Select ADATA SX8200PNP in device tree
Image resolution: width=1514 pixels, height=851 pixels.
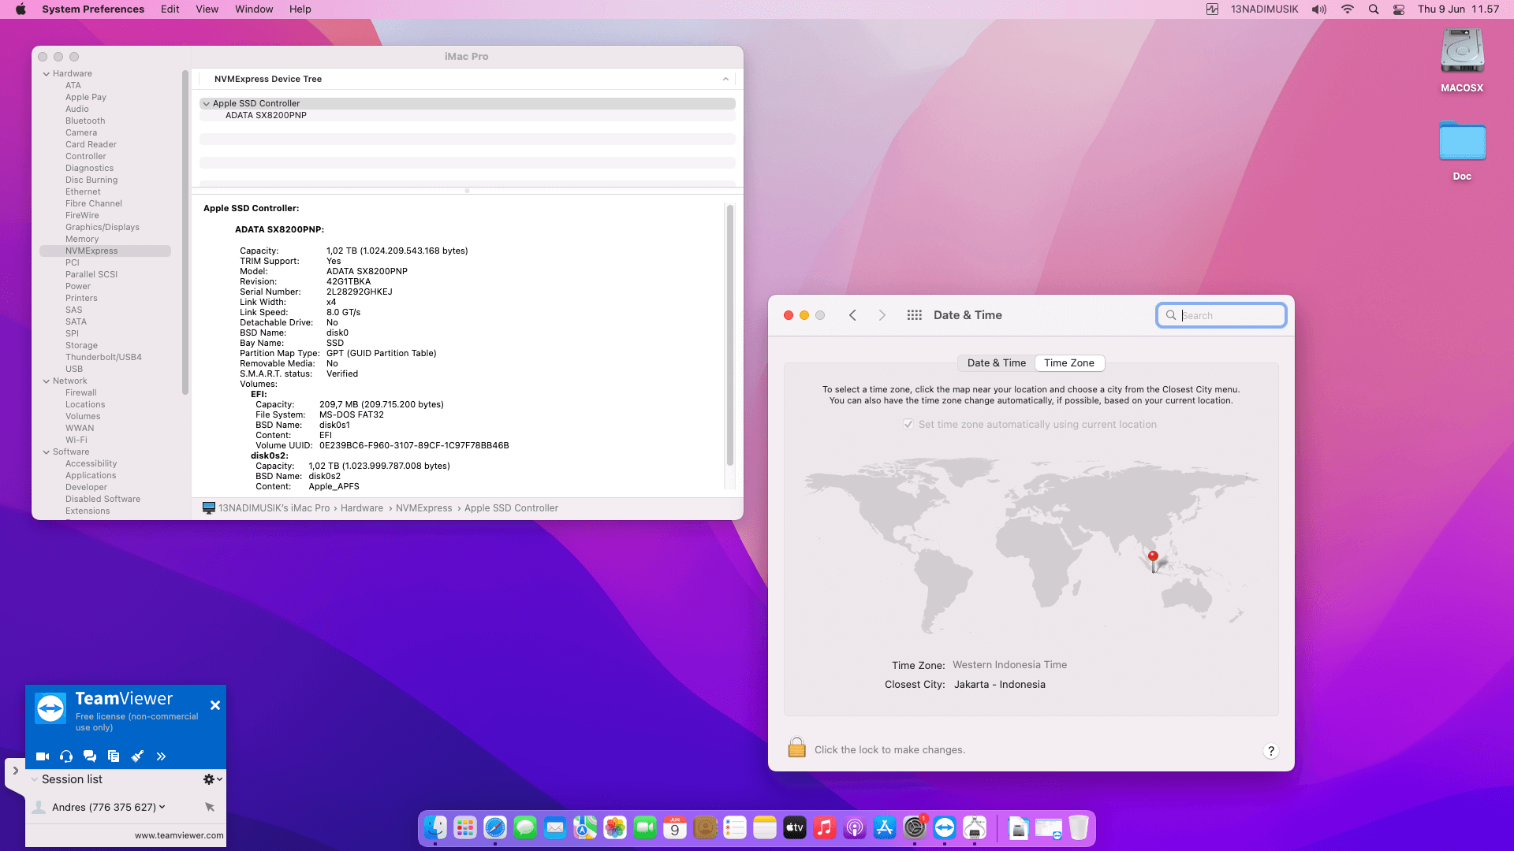[x=266, y=115]
